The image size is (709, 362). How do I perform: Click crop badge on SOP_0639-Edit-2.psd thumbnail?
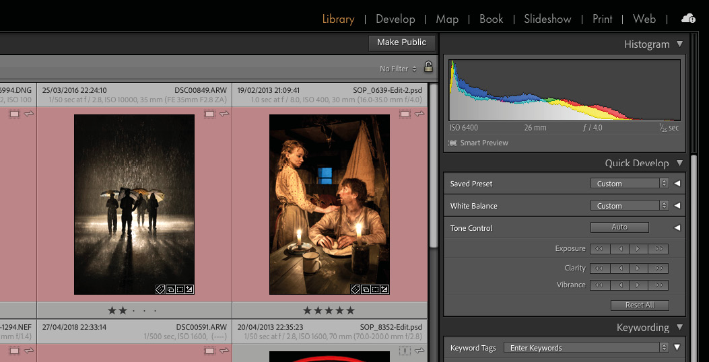click(375, 290)
